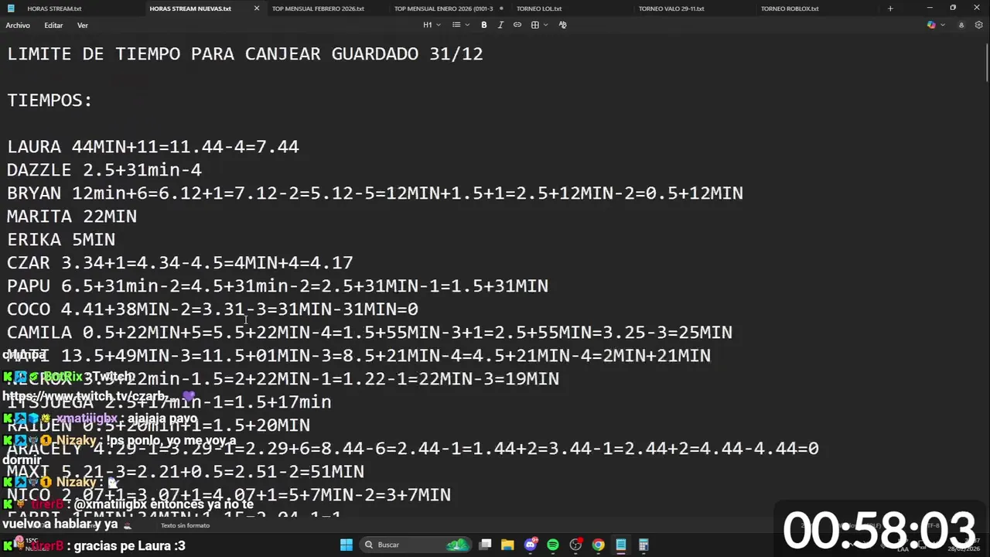The height and width of the screenshot is (557, 990).
Task: Click the 'MARITA 22MIN' line
Action: coord(72,217)
